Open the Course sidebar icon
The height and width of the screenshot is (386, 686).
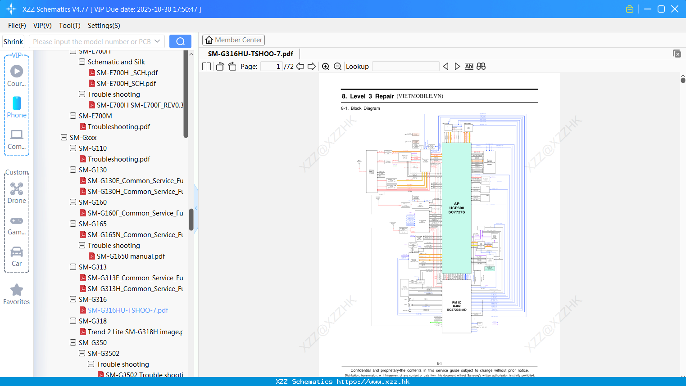click(17, 76)
